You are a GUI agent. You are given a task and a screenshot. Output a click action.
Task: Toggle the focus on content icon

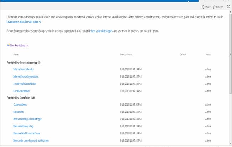pyautogui.click(x=228, y=6)
